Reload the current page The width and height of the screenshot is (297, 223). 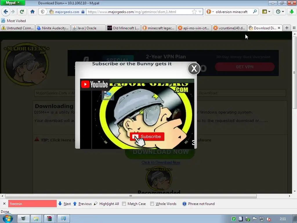[x=22, y=12]
